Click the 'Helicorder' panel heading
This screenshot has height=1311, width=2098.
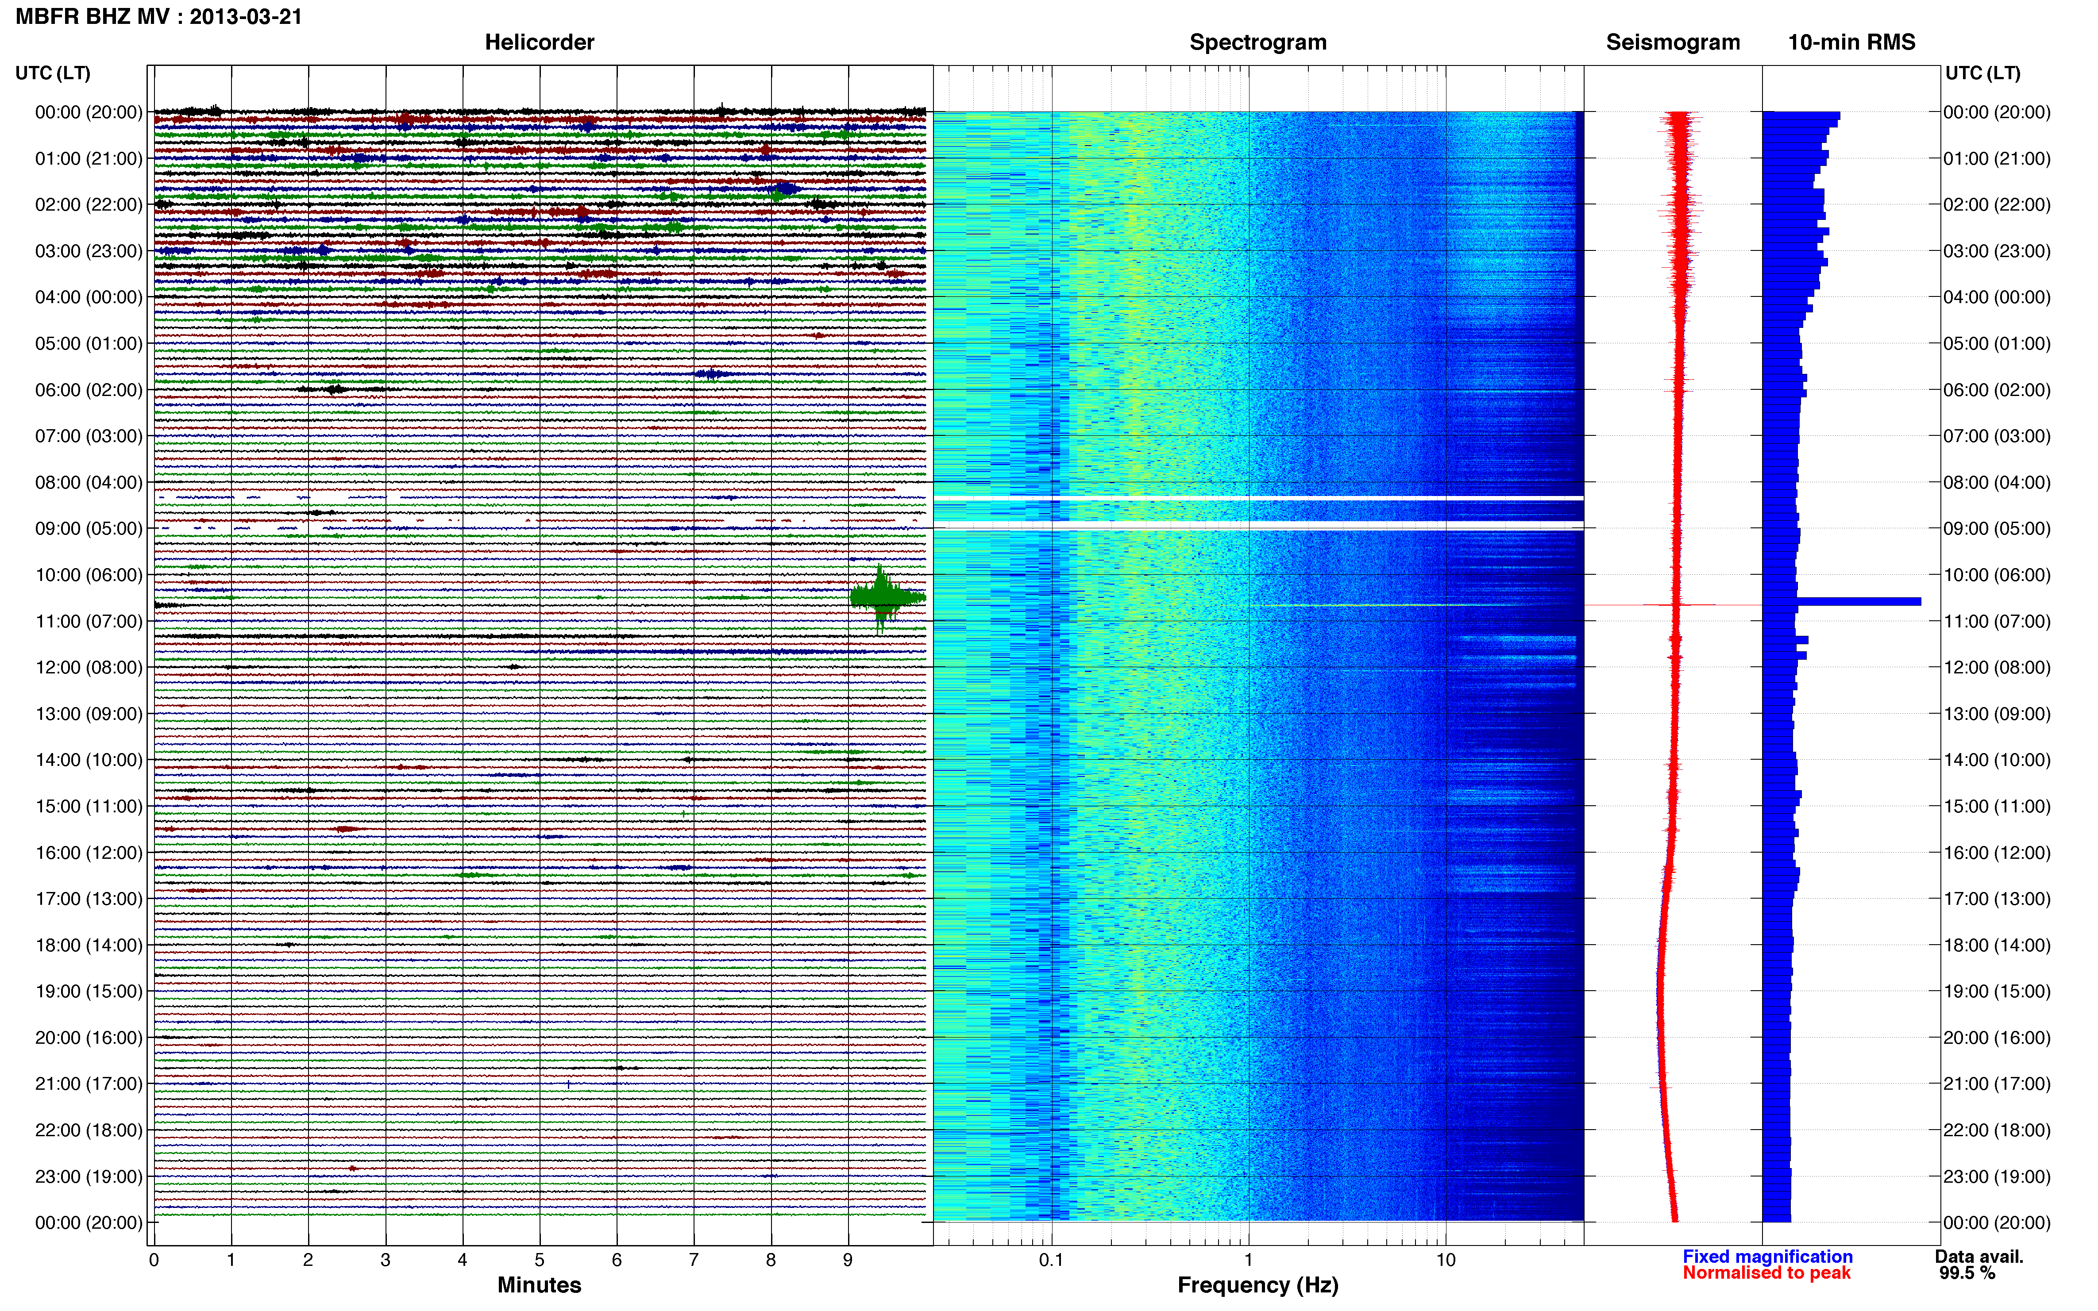click(x=540, y=42)
